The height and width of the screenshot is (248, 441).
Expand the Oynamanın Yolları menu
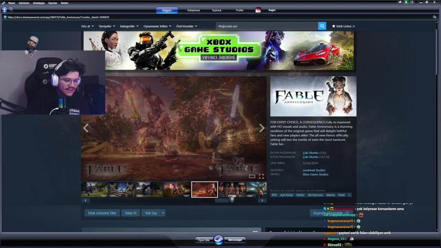157,26
